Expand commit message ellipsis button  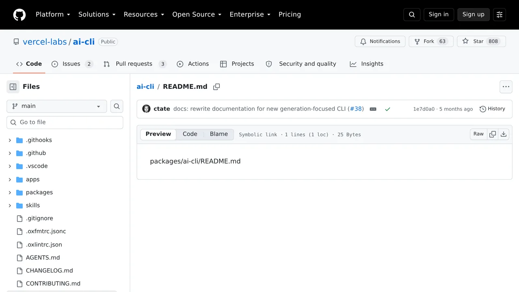pos(373,109)
